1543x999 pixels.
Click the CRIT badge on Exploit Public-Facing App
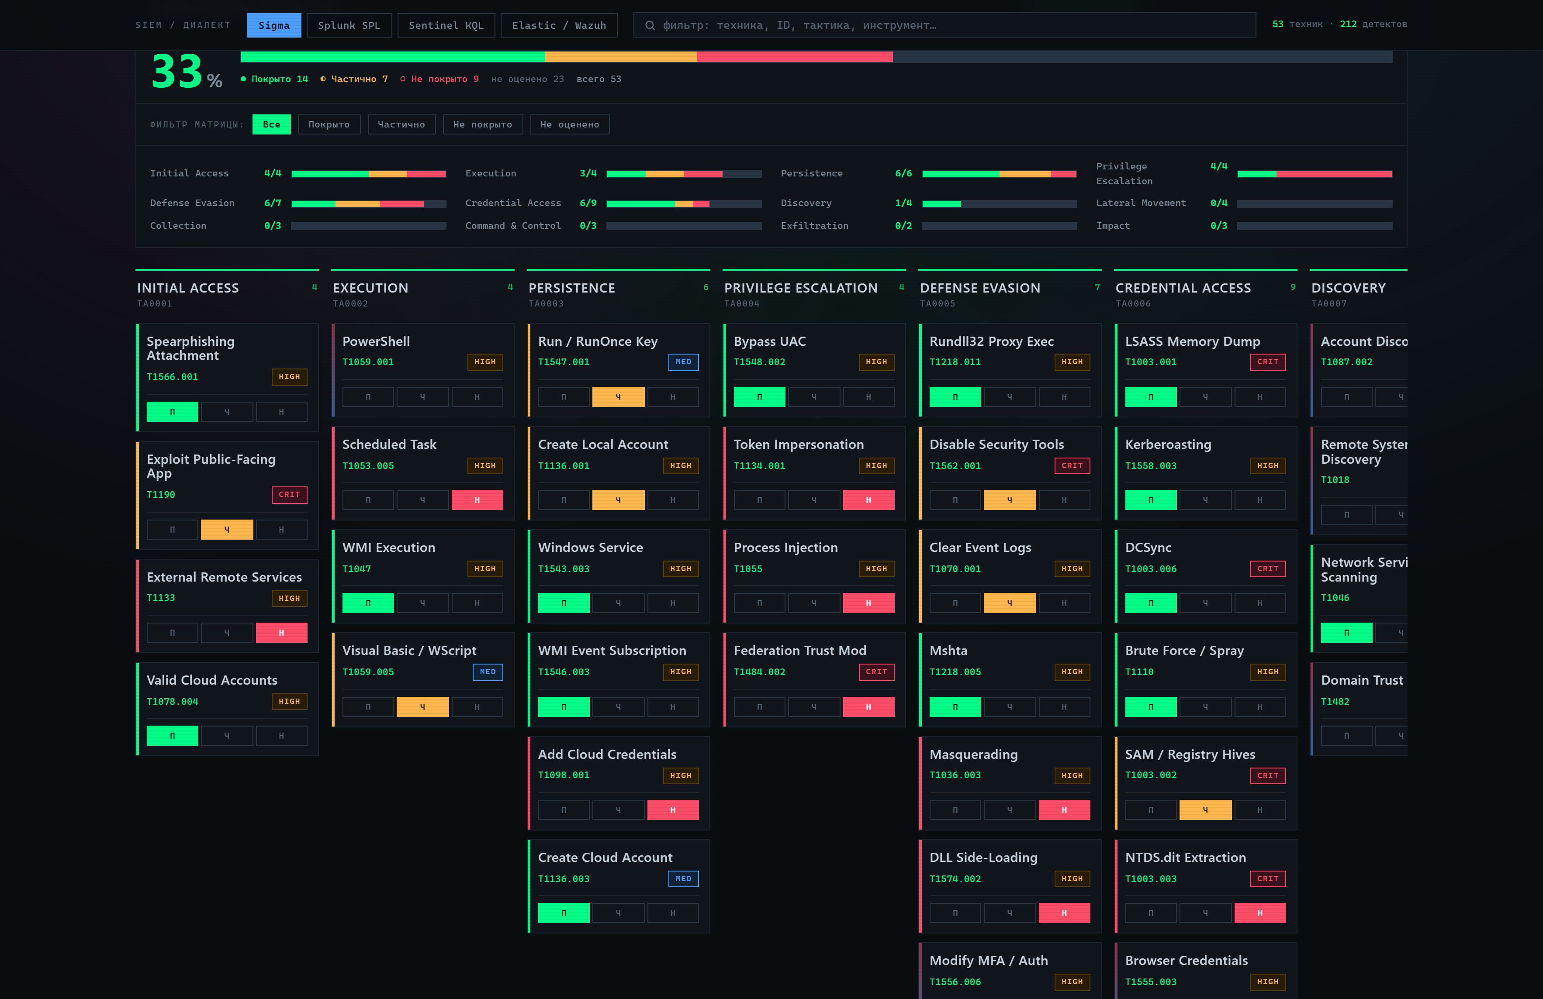(x=289, y=495)
